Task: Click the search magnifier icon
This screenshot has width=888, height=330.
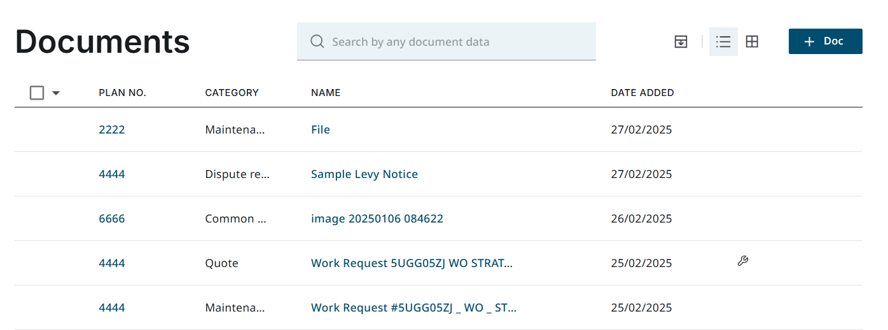Action: pos(317,42)
